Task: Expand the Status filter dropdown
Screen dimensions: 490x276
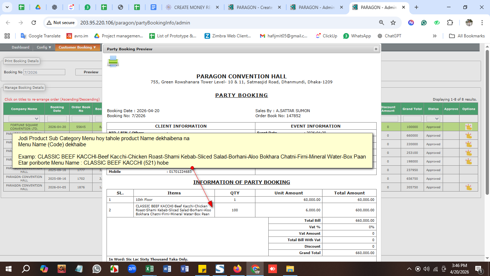Action: pos(433,119)
